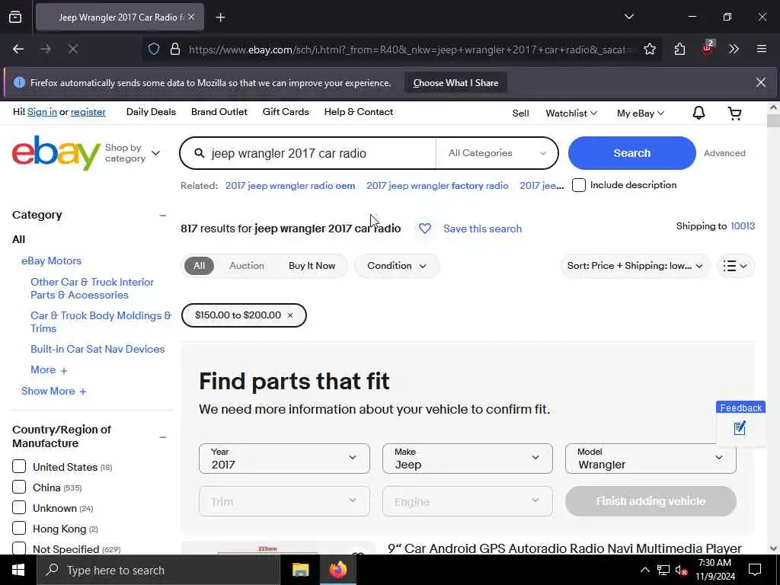
Task: Click the Feedback edit icon
Action: [x=740, y=428]
